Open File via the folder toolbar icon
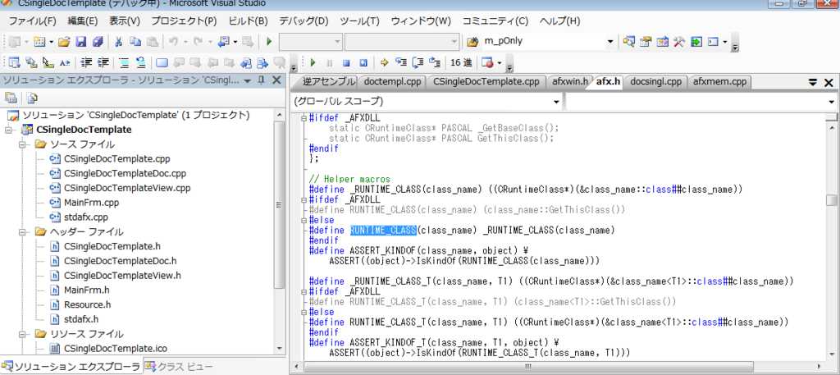This screenshot has height=375, width=840. [x=64, y=41]
